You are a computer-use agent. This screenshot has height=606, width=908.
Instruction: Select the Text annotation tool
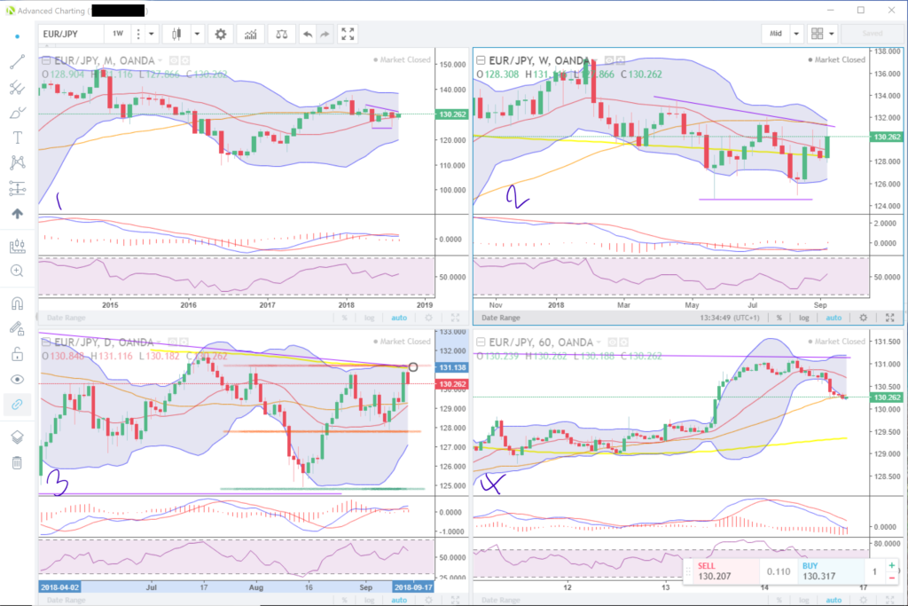click(17, 138)
